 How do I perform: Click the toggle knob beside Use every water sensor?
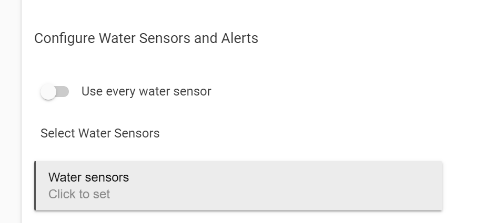pyautogui.click(x=48, y=92)
